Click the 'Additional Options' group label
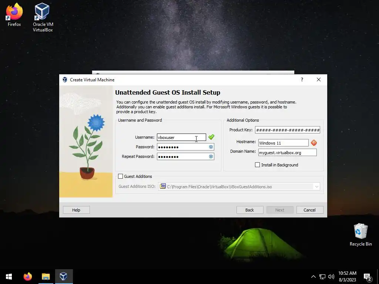This screenshot has height=284, width=379. [243, 120]
